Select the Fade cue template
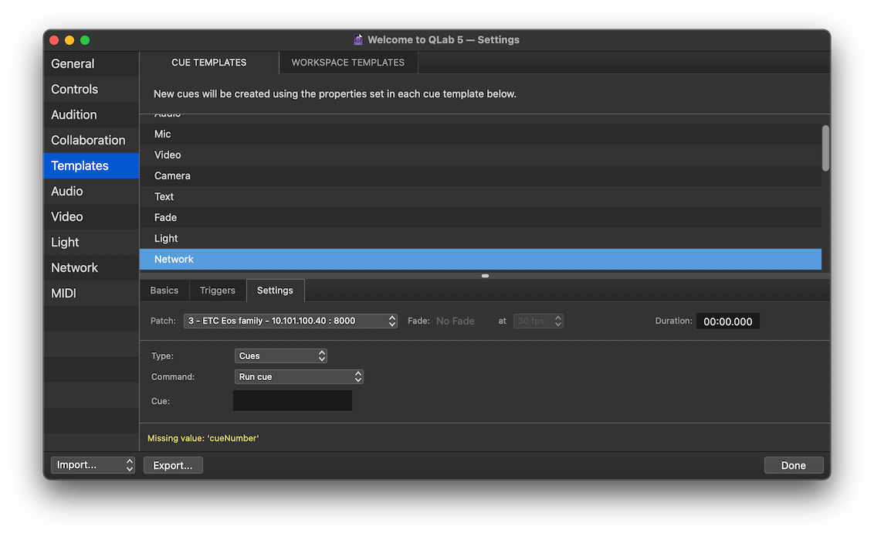The image size is (874, 537). pos(480,217)
